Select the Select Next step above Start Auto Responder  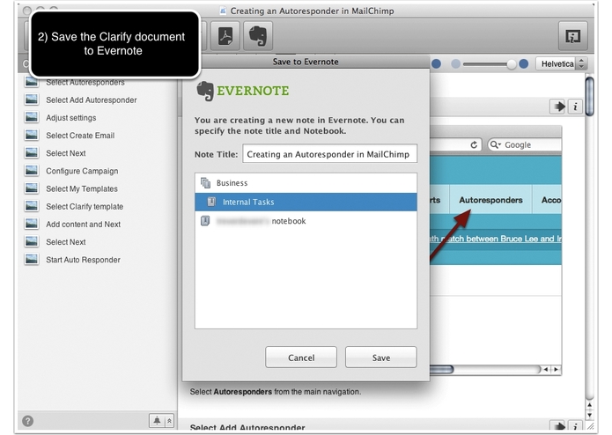click(65, 242)
